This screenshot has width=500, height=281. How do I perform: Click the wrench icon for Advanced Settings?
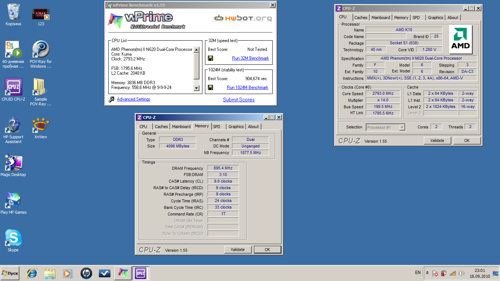point(112,99)
